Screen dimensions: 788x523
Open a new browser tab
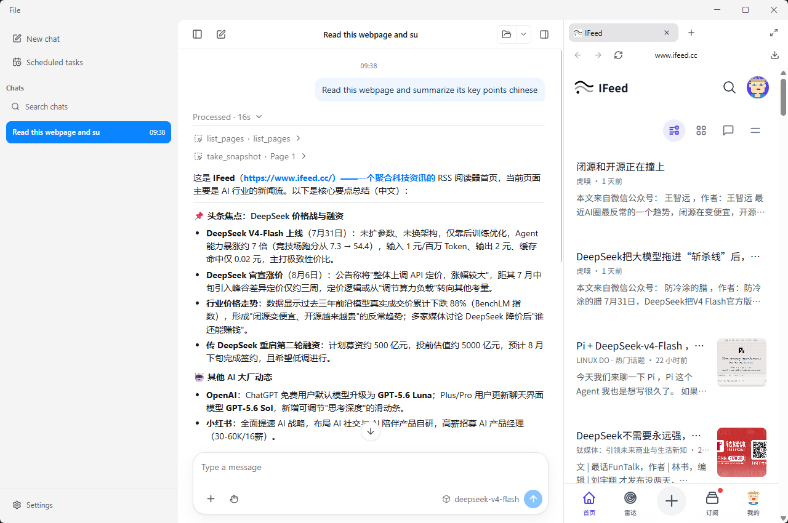tap(691, 33)
